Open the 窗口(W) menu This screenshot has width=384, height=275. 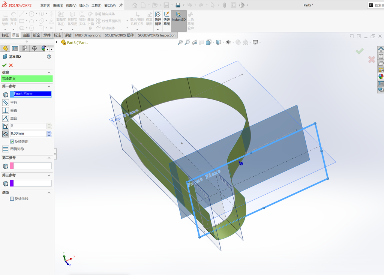pyautogui.click(x=110, y=5)
